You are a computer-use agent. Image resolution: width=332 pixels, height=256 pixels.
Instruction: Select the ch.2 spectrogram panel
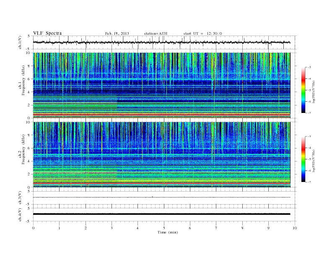pos(161,155)
